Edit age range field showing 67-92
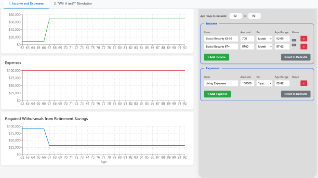The image size is (318, 178). [282, 47]
